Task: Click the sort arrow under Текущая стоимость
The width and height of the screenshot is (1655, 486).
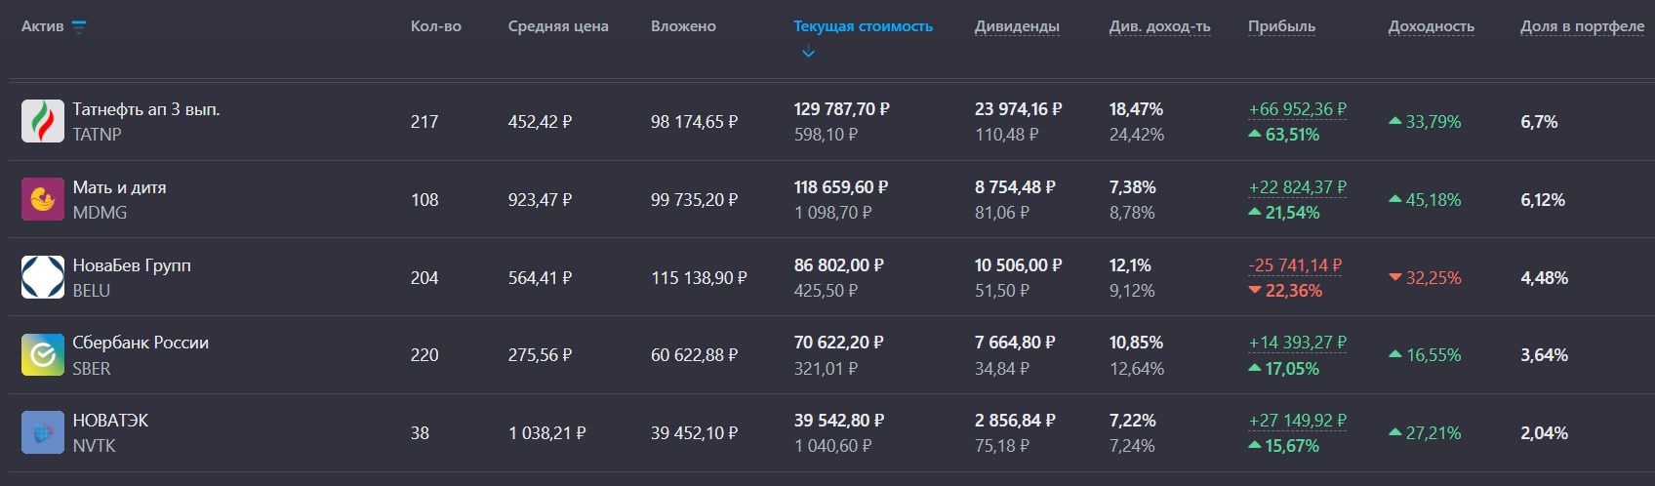Action: coord(808,53)
